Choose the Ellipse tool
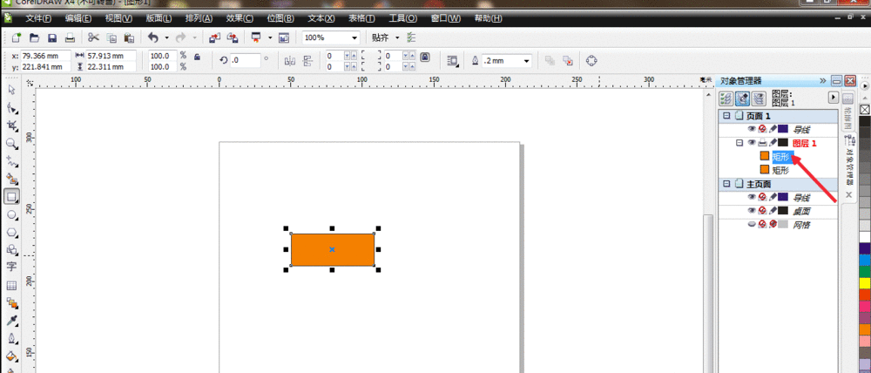Screen dimensions: 871x373 click(12, 214)
